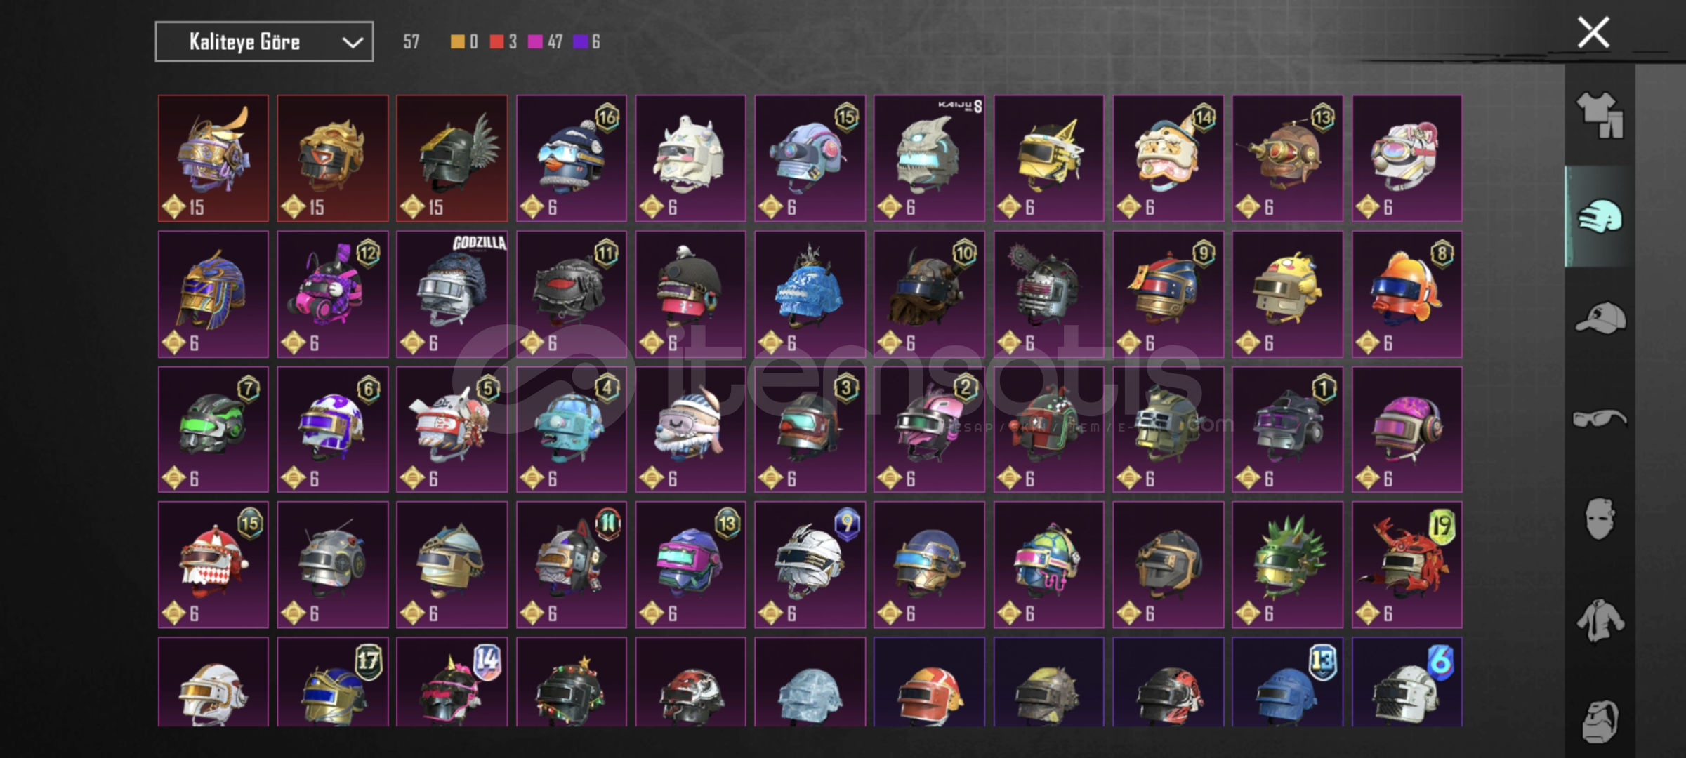Open the outfits shirt category icon
The width and height of the screenshot is (1686, 758).
[x=1600, y=116]
